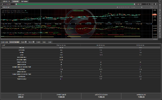Click the Dlouhé obchody column header

tap(100, 45)
